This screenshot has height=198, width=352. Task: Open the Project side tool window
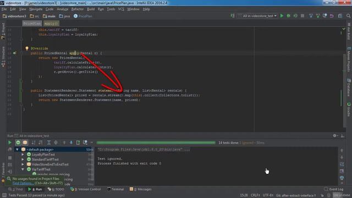[3, 31]
